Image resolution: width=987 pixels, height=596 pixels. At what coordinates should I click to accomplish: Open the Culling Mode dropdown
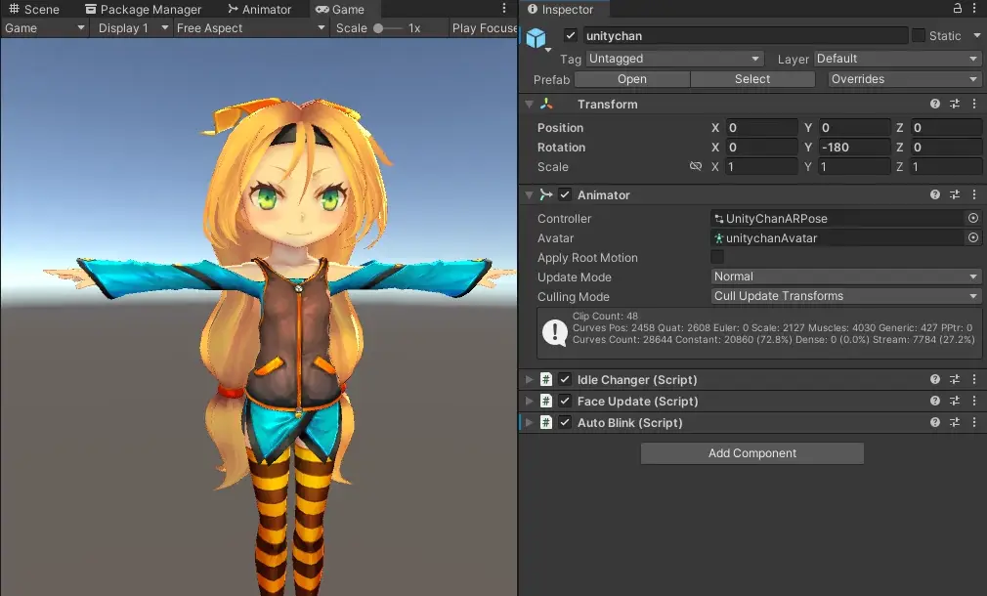click(x=846, y=296)
